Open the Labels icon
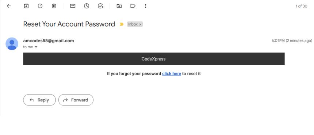The height and width of the screenshot is (135, 314). pyautogui.click(x=133, y=6)
